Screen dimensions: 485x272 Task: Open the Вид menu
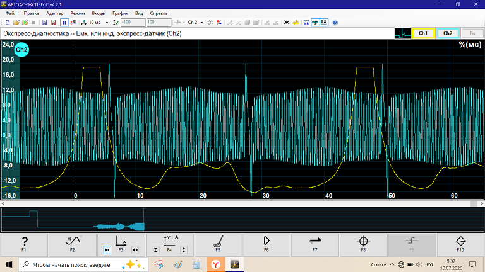tap(139, 13)
